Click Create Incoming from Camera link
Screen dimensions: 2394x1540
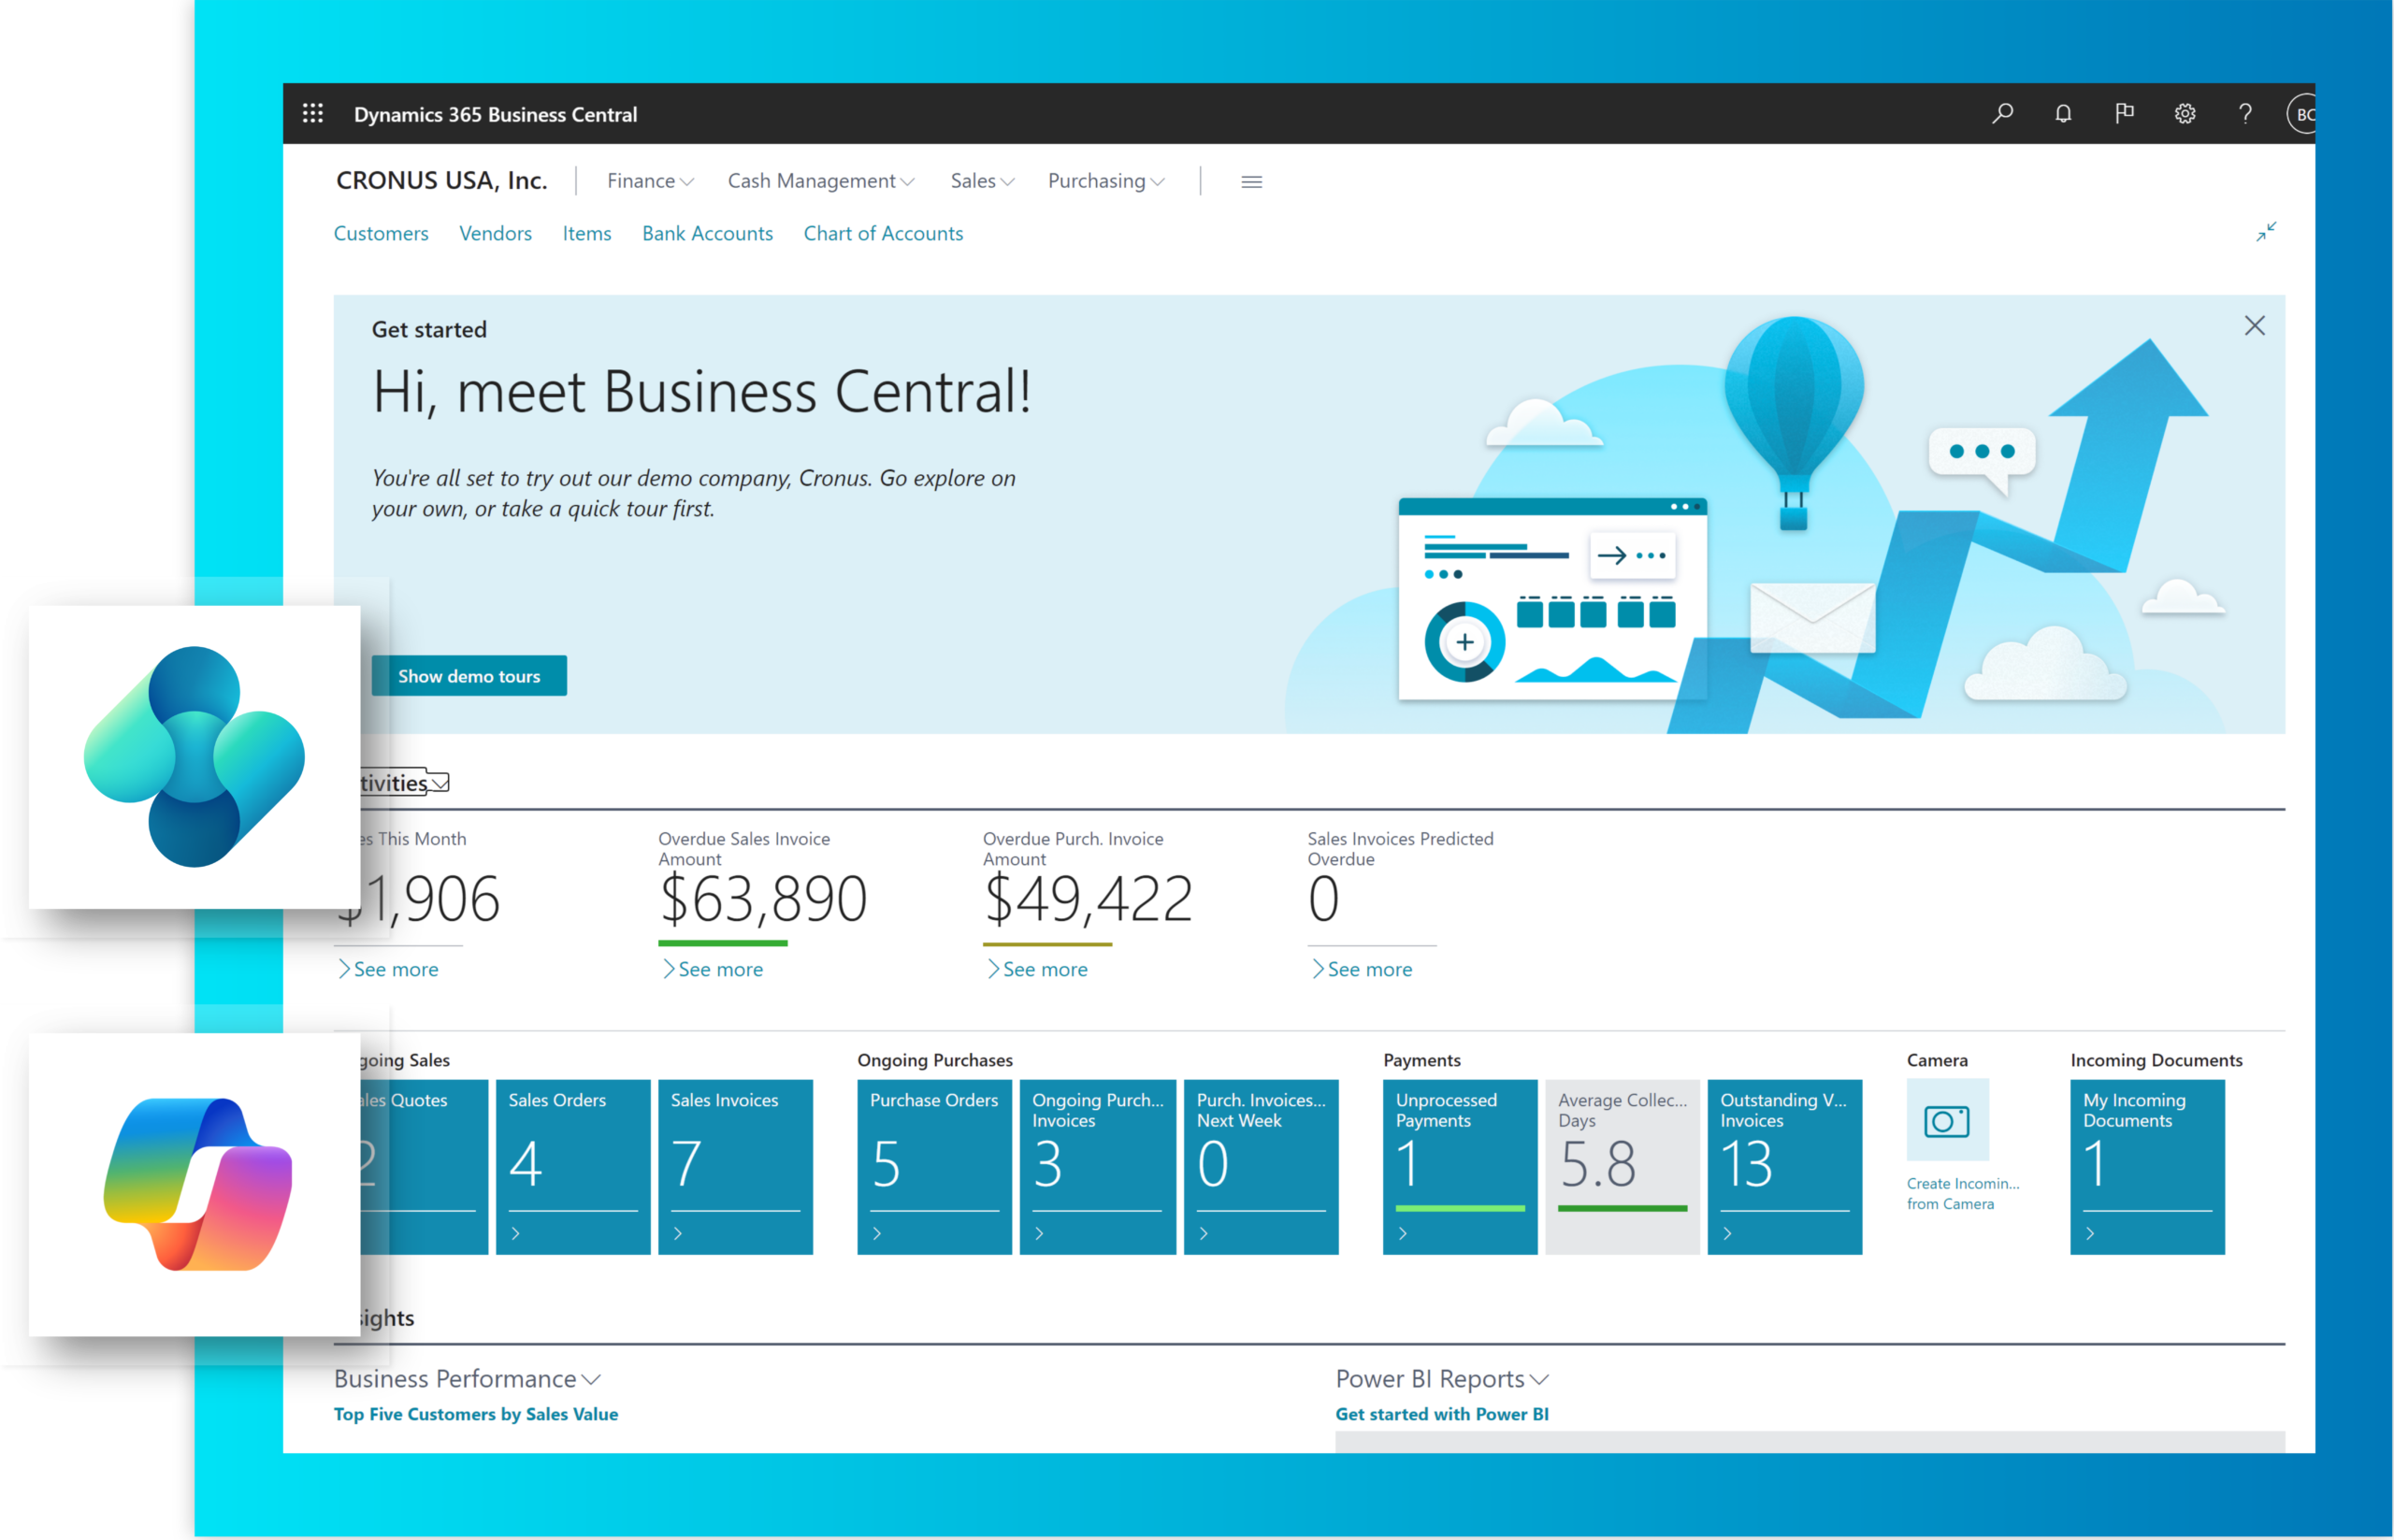click(1962, 1193)
